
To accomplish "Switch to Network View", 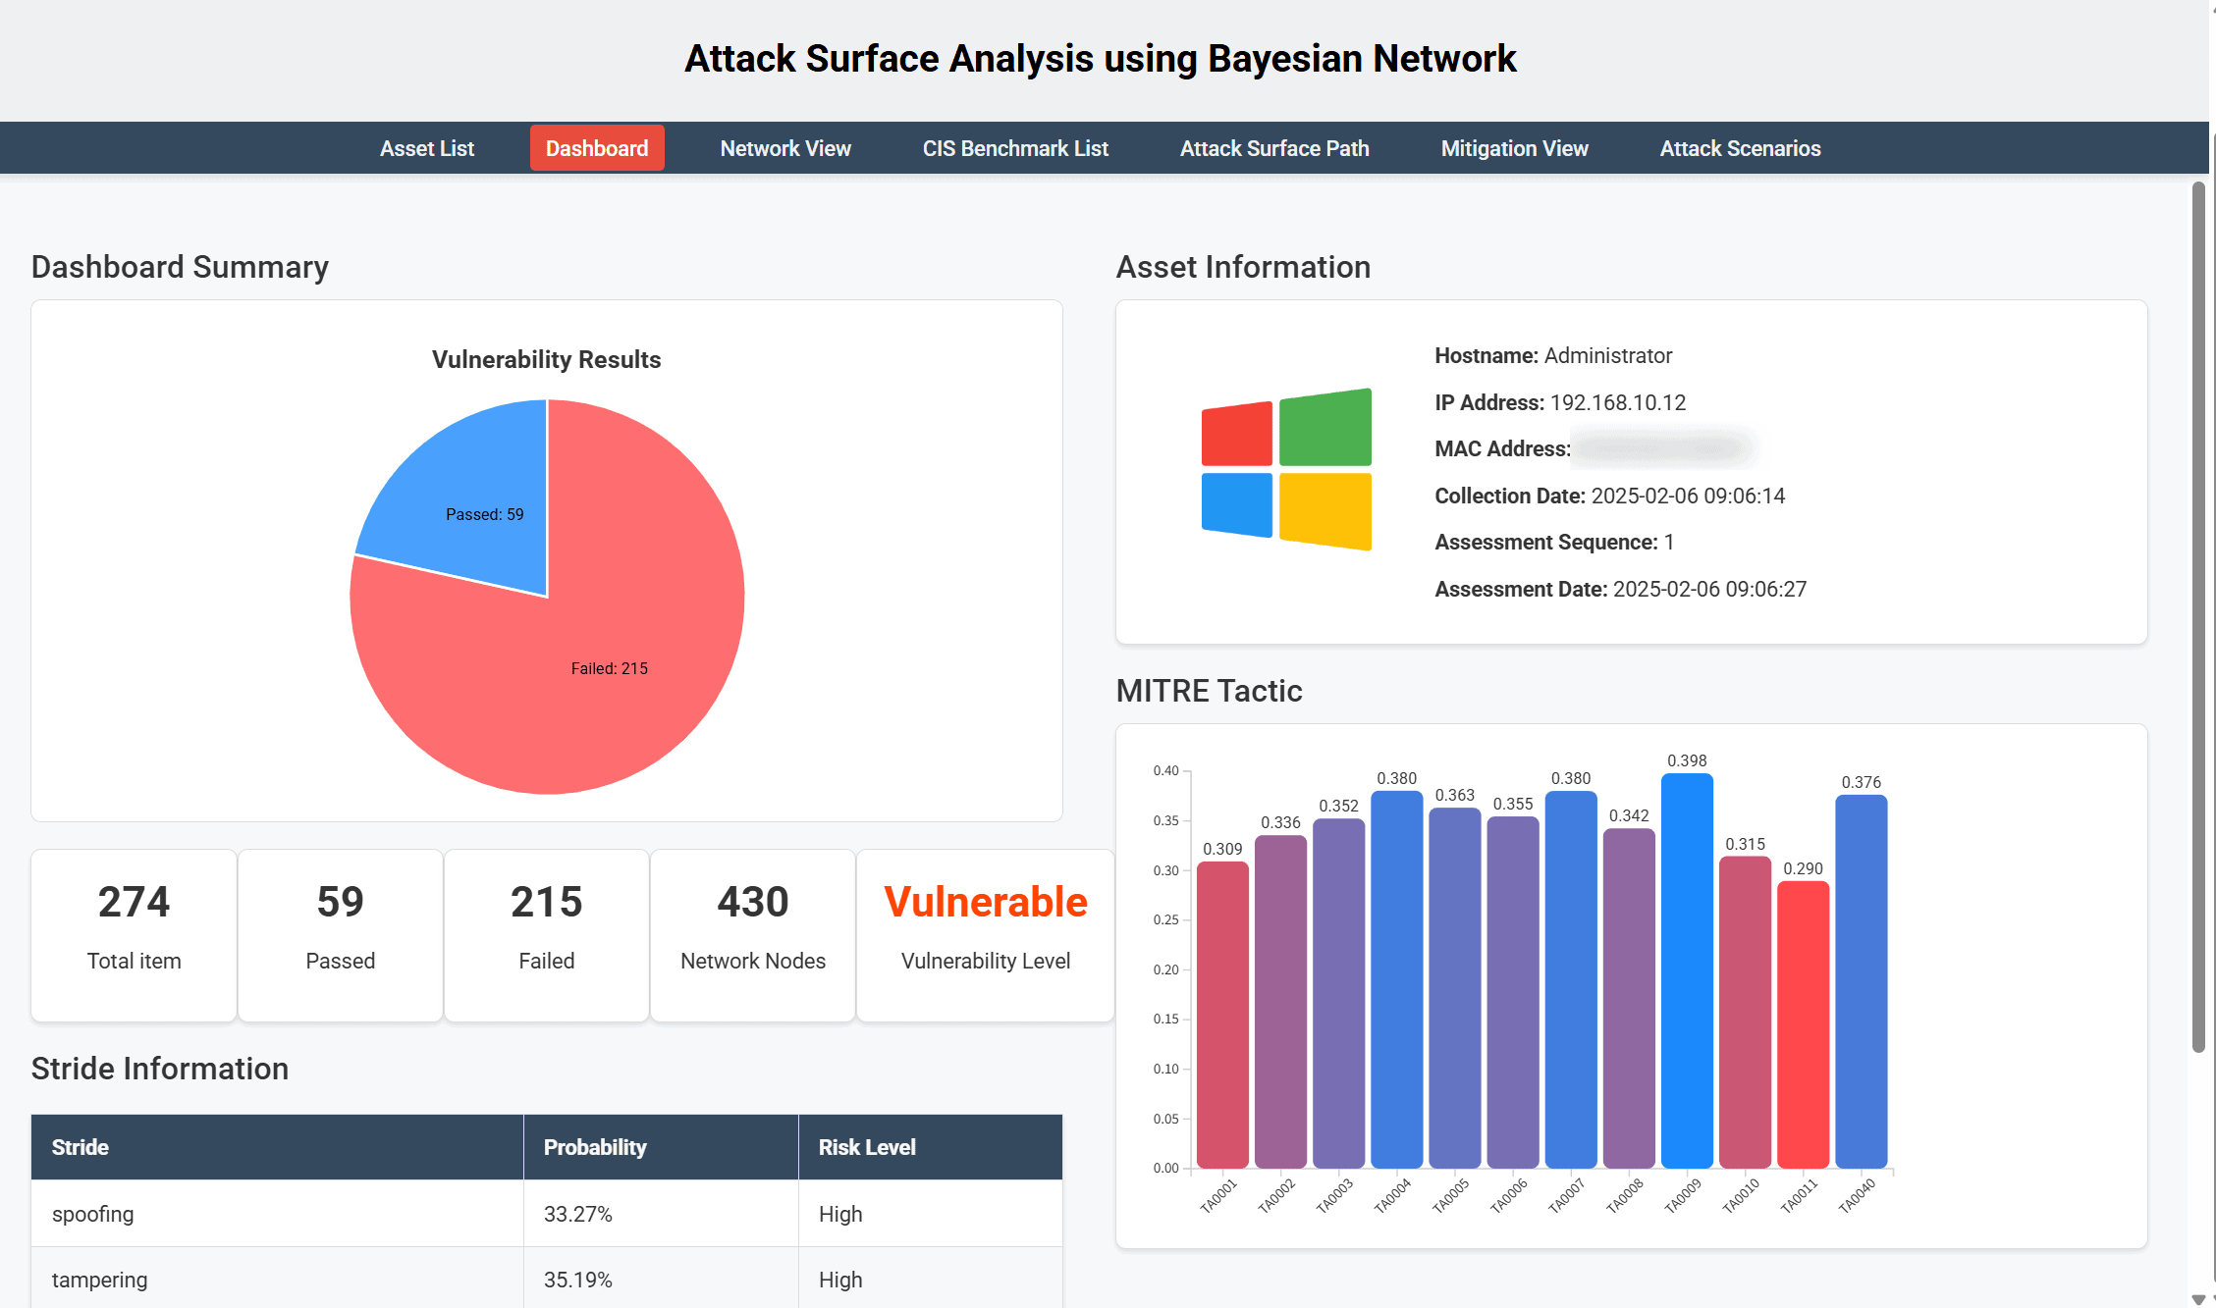I will pos(784,147).
